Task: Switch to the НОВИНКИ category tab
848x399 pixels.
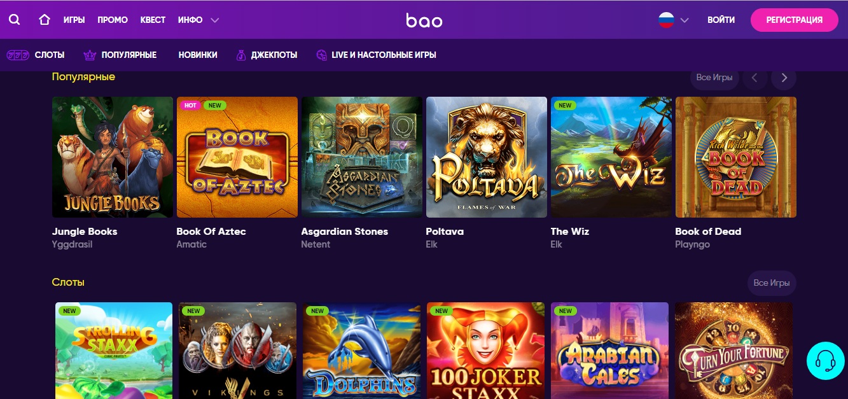Action: 198,55
